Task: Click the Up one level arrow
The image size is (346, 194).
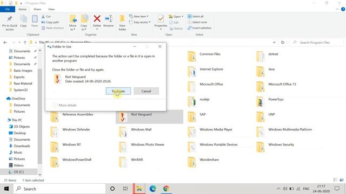Action: click(x=25, y=43)
